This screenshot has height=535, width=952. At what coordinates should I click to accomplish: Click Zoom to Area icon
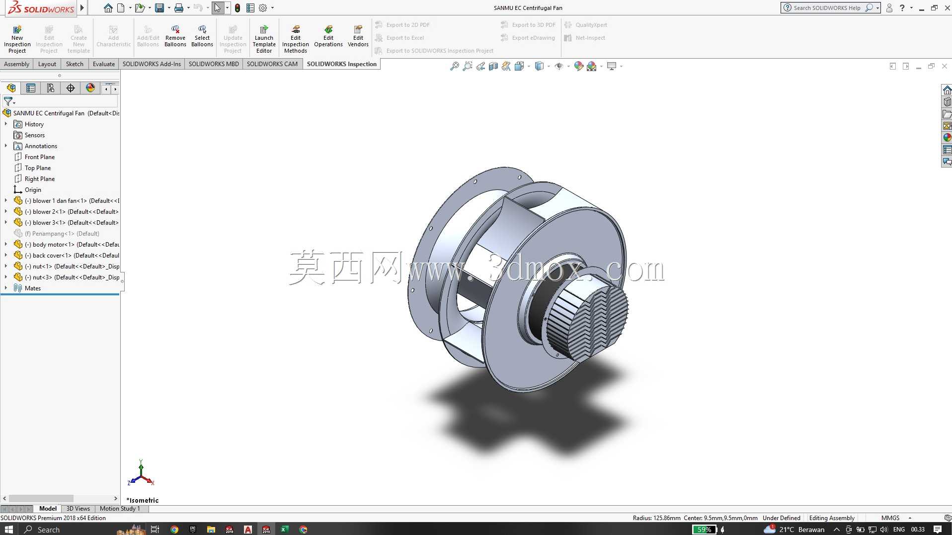467,66
